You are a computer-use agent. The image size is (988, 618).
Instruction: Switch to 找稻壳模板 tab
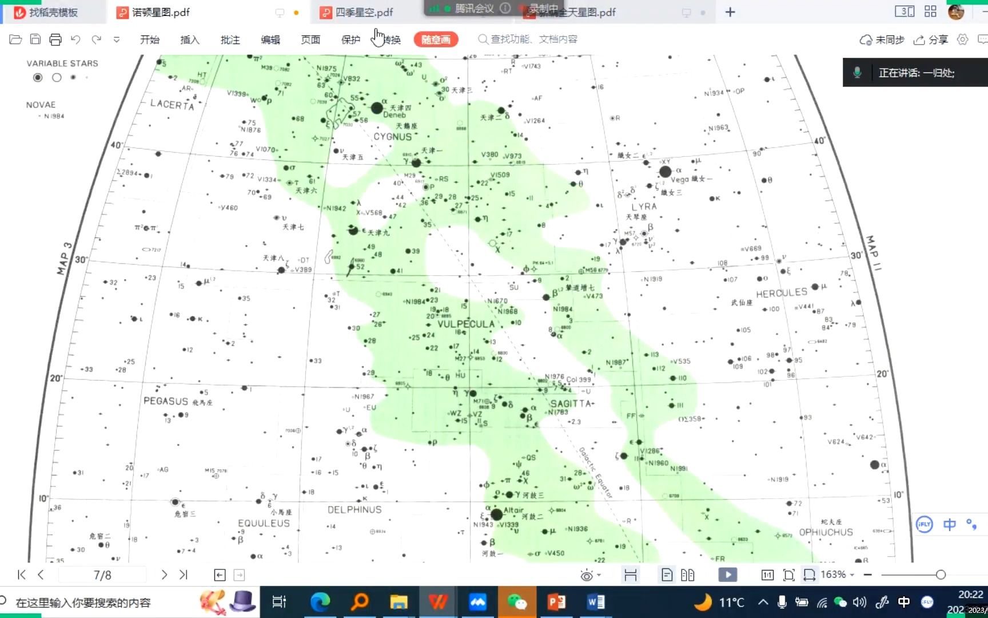coord(53,12)
